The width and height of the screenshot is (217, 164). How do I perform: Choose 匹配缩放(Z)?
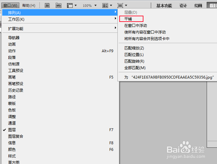(x=168, y=48)
